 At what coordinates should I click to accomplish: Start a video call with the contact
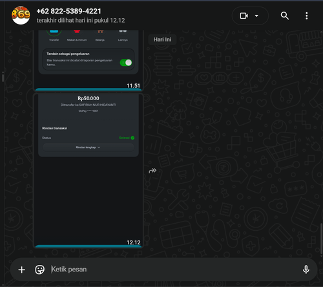click(244, 16)
